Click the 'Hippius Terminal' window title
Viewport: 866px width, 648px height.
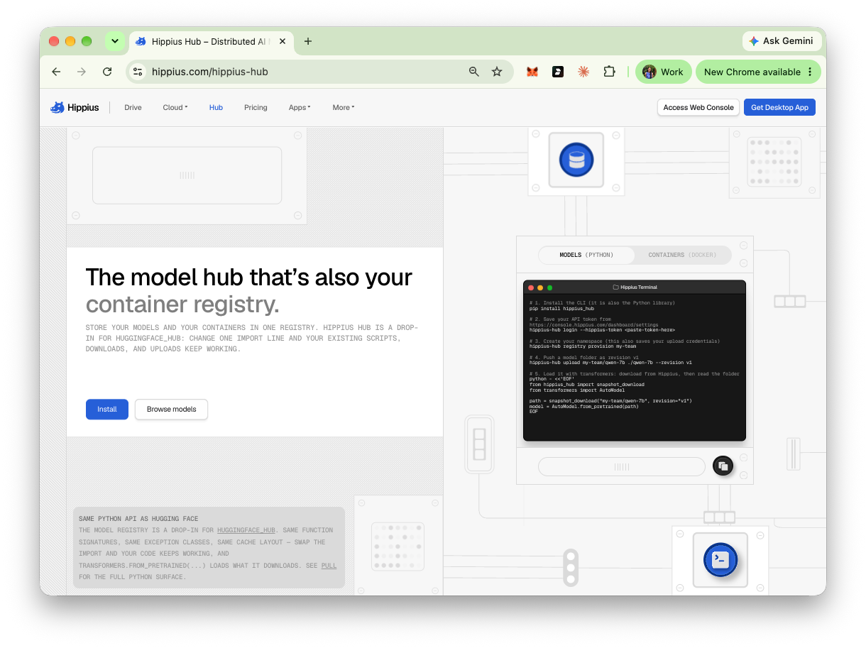(635, 287)
